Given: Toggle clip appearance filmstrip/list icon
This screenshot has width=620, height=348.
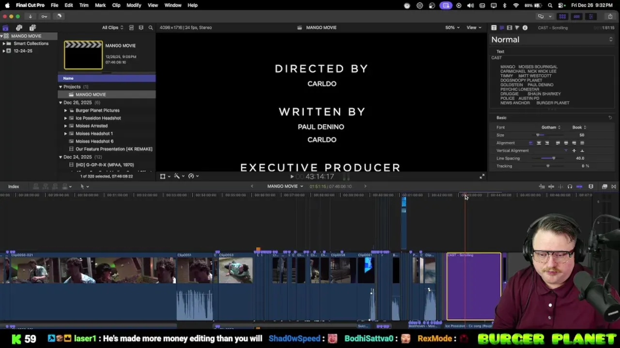Looking at the screenshot, I should pos(131,28).
